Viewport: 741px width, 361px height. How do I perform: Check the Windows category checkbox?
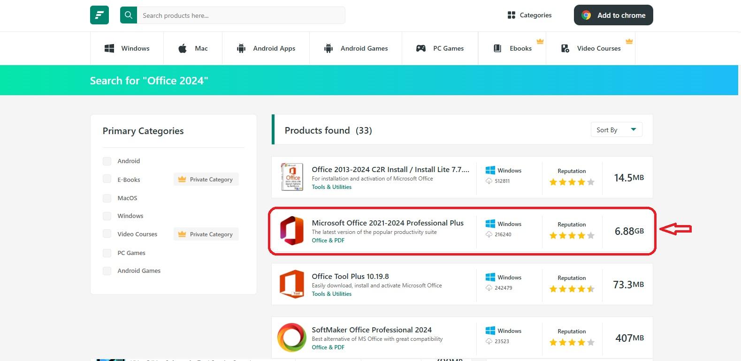[x=107, y=216]
